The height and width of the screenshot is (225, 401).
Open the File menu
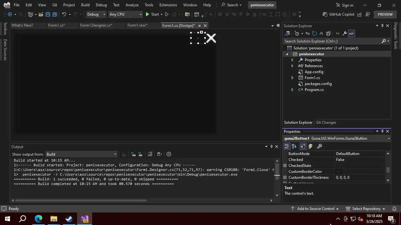point(17,5)
